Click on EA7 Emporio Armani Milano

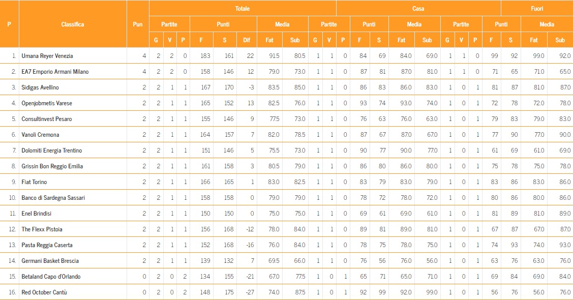click(x=55, y=72)
